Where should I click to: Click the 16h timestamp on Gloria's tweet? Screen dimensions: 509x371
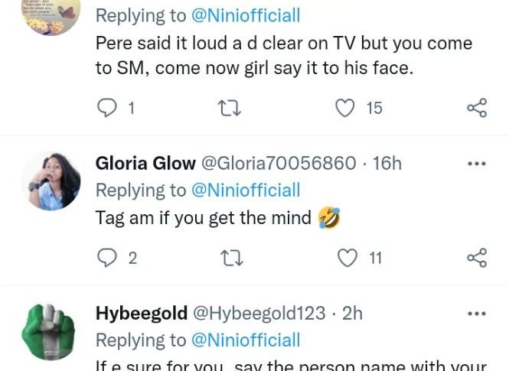coord(387,164)
